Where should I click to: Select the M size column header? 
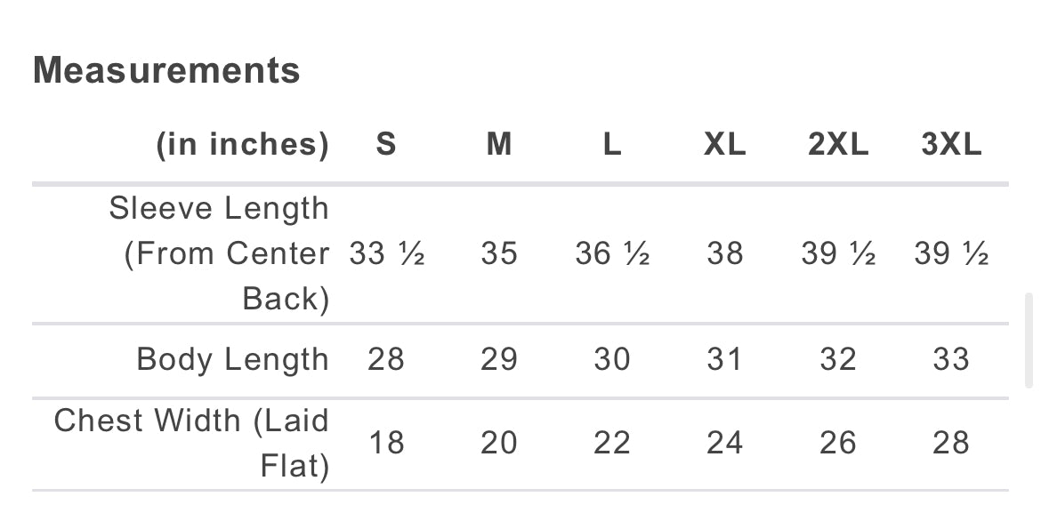[x=499, y=144]
